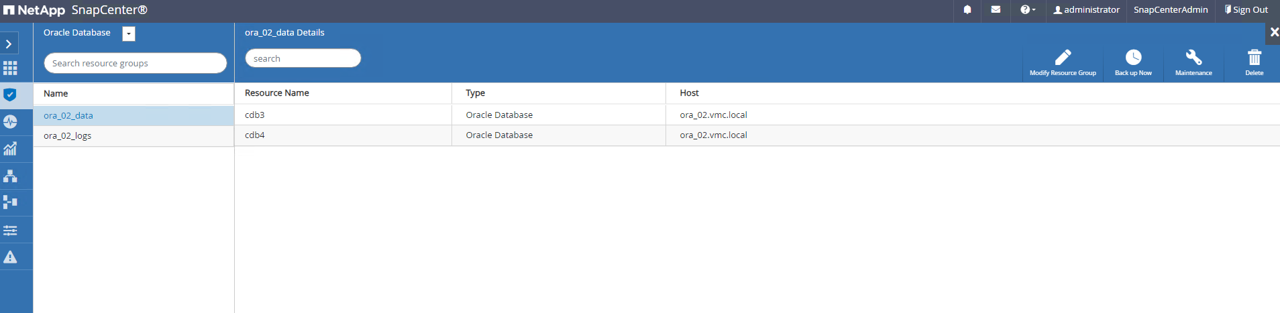Click the Type column header
The image size is (1280, 313).
click(x=475, y=93)
